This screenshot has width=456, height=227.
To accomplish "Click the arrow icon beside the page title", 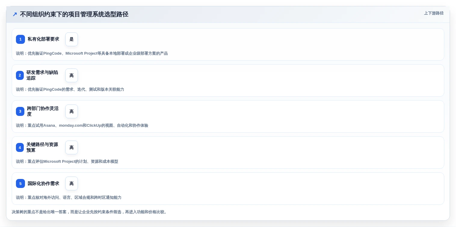I will tap(15, 14).
